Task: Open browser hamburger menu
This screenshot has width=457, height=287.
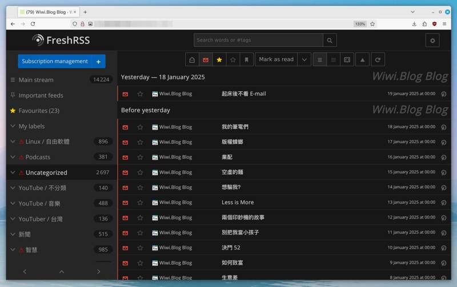Action: pos(444,24)
